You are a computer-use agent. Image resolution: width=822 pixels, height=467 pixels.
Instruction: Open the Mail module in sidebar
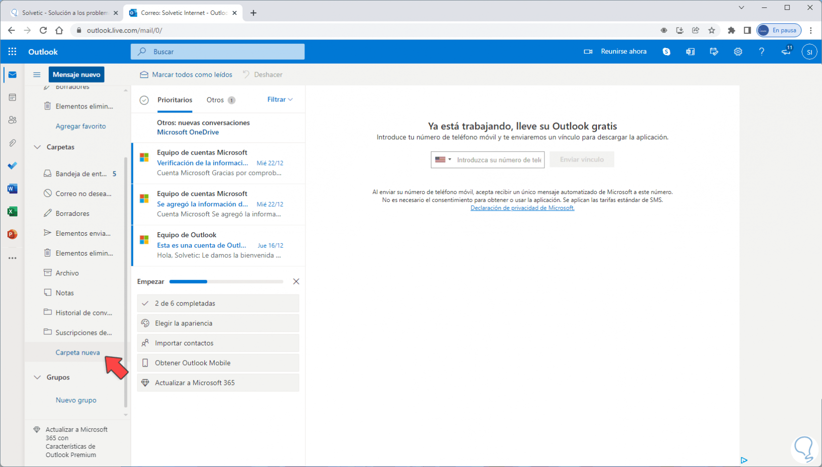[12, 75]
